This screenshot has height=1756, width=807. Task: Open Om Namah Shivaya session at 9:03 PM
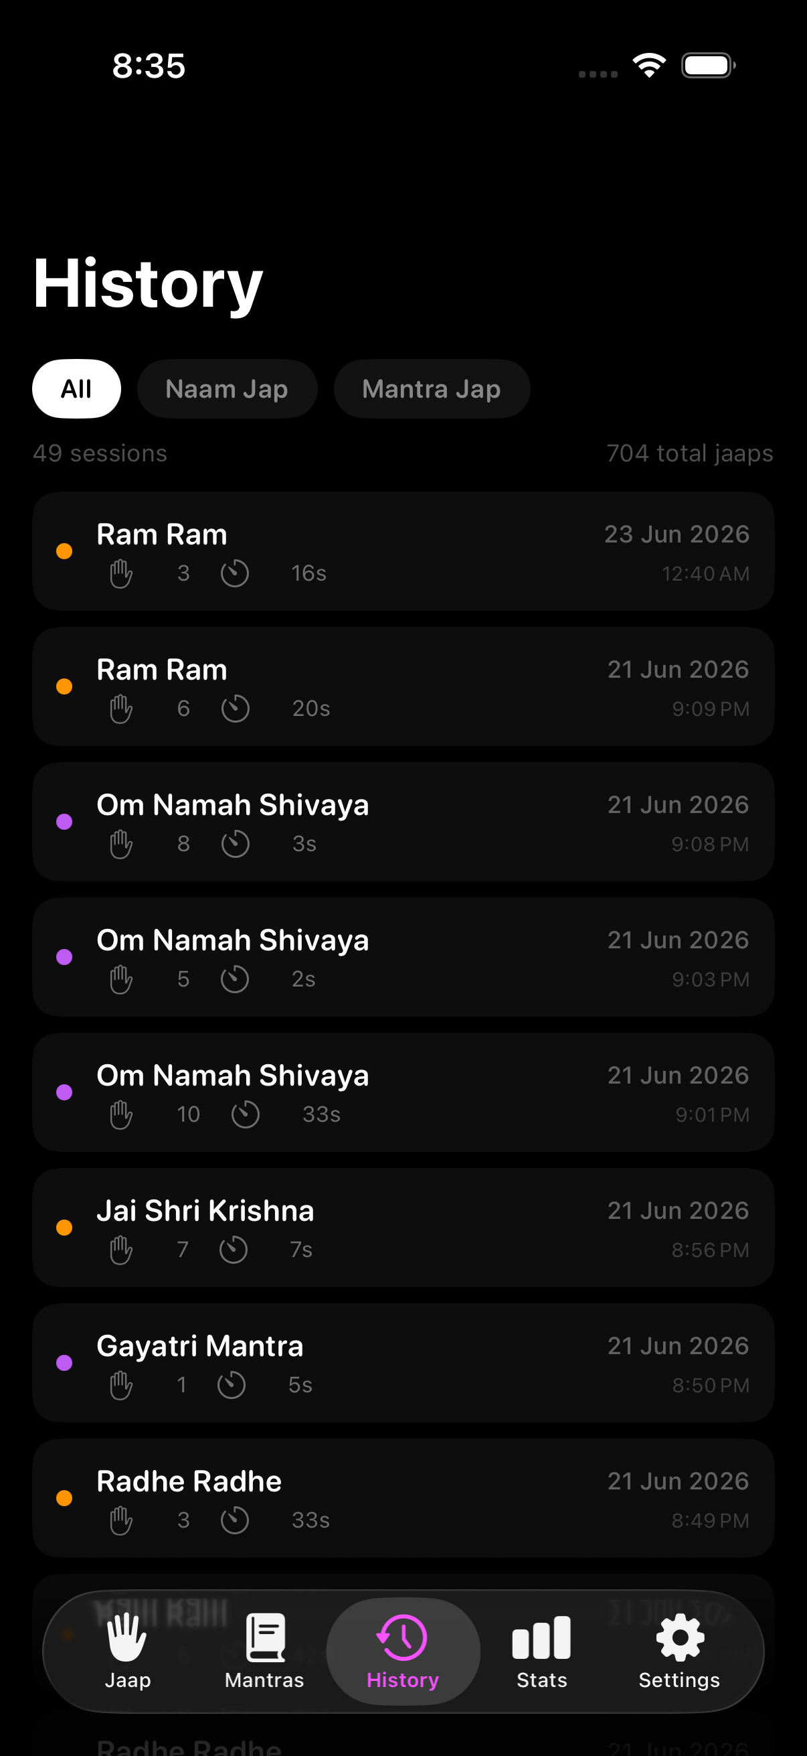pos(403,957)
